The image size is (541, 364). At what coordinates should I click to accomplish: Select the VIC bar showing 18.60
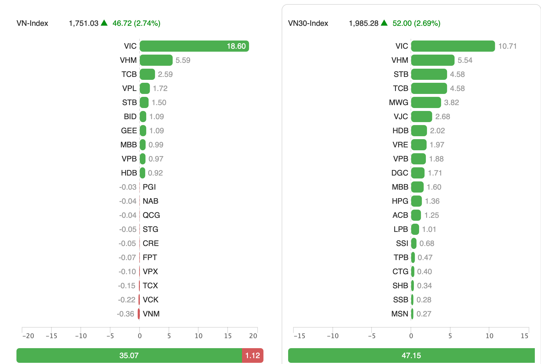tap(194, 46)
